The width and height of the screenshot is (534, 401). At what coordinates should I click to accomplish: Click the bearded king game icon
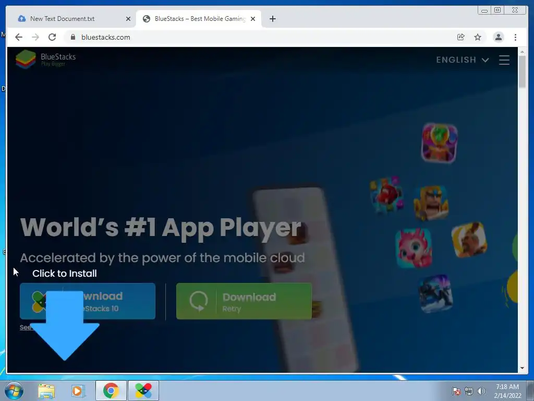431,203
